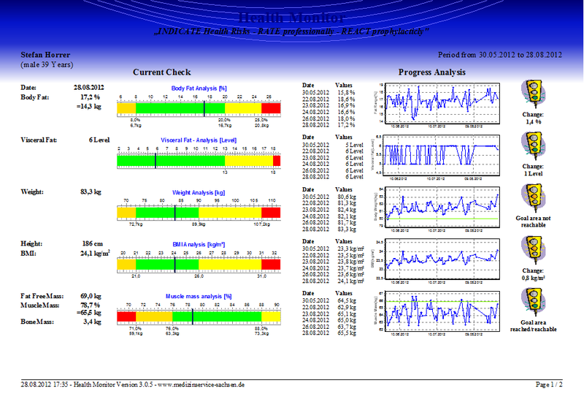Click the 'Weight Analysis [kg]' title

(x=199, y=192)
